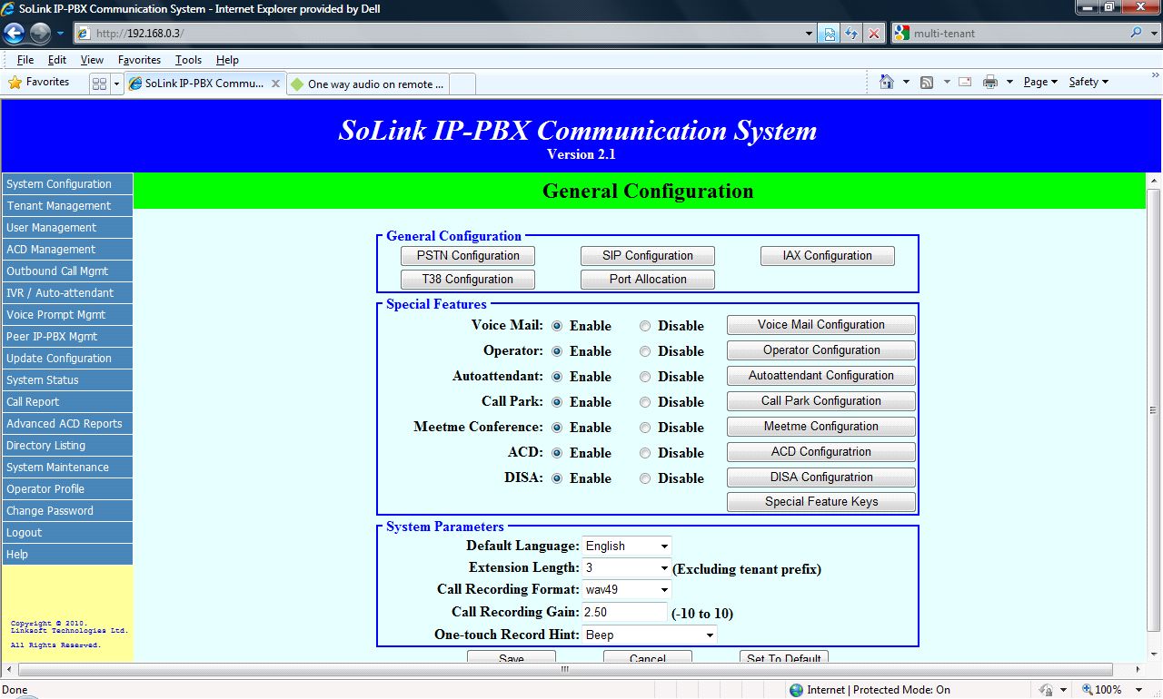Image resolution: width=1163 pixels, height=699 pixels.
Task: Open the View menu
Action: (x=92, y=60)
